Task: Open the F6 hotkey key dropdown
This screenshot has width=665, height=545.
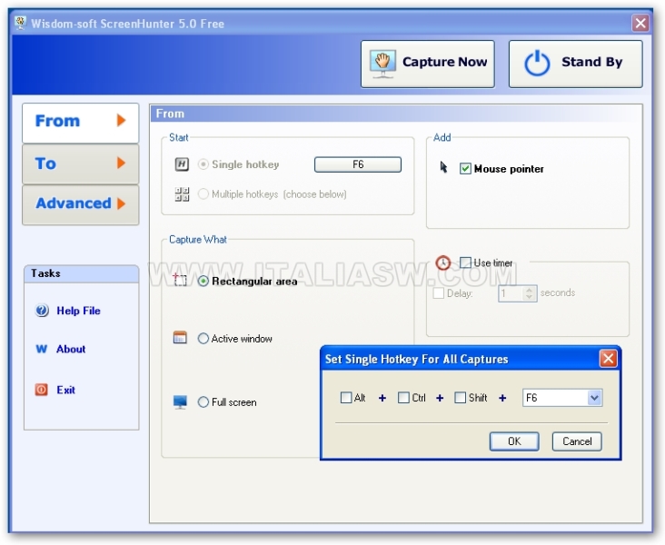Action: 594,398
